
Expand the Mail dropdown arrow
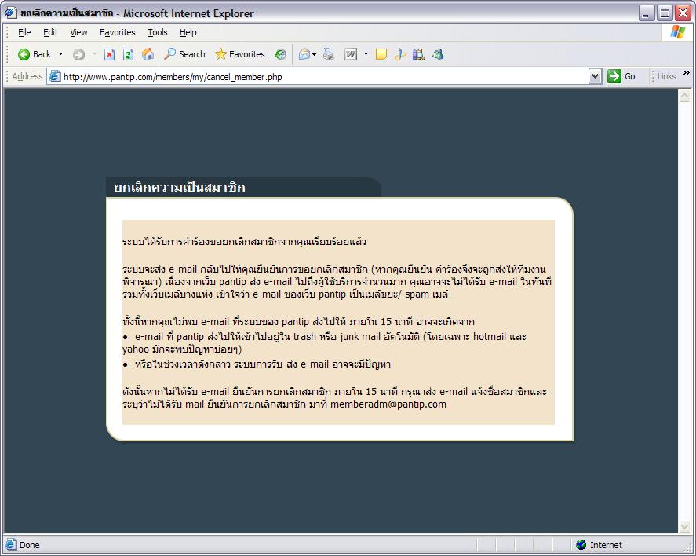click(315, 55)
